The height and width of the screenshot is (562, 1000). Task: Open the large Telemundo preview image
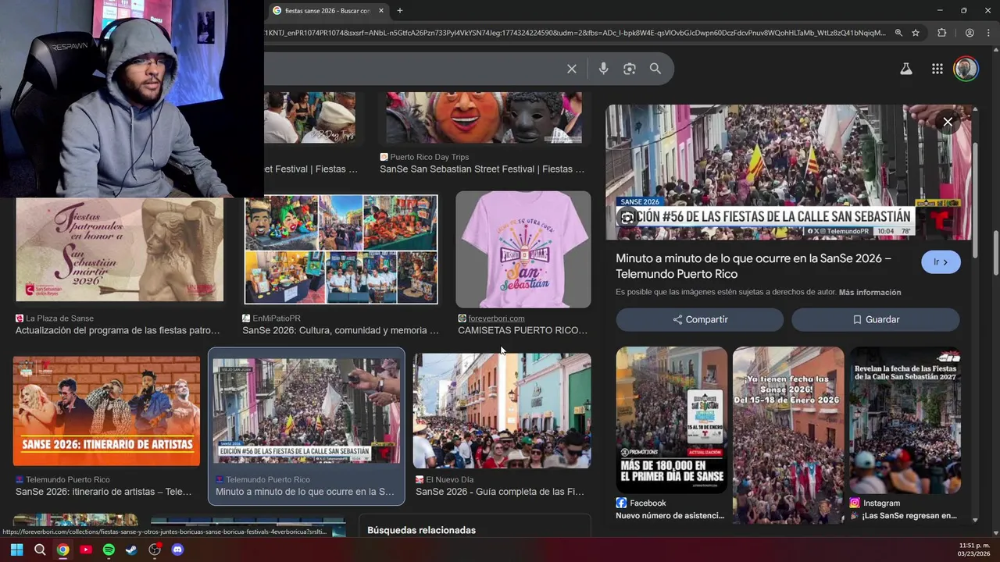[x=789, y=173]
